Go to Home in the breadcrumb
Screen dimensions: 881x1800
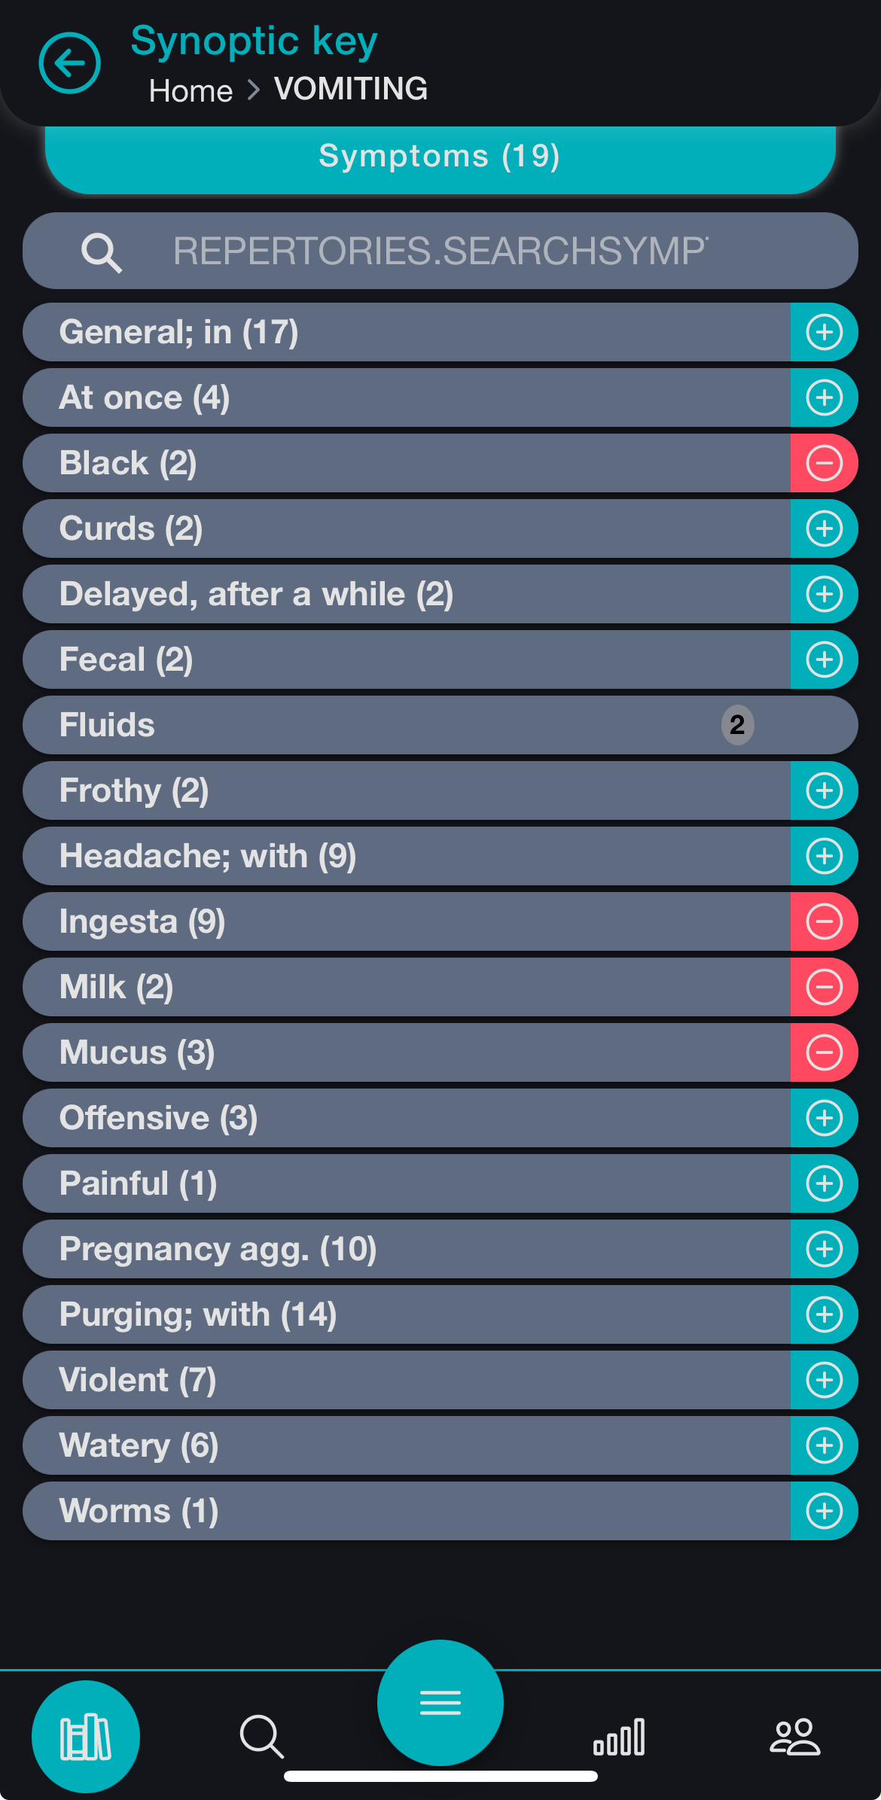(191, 91)
